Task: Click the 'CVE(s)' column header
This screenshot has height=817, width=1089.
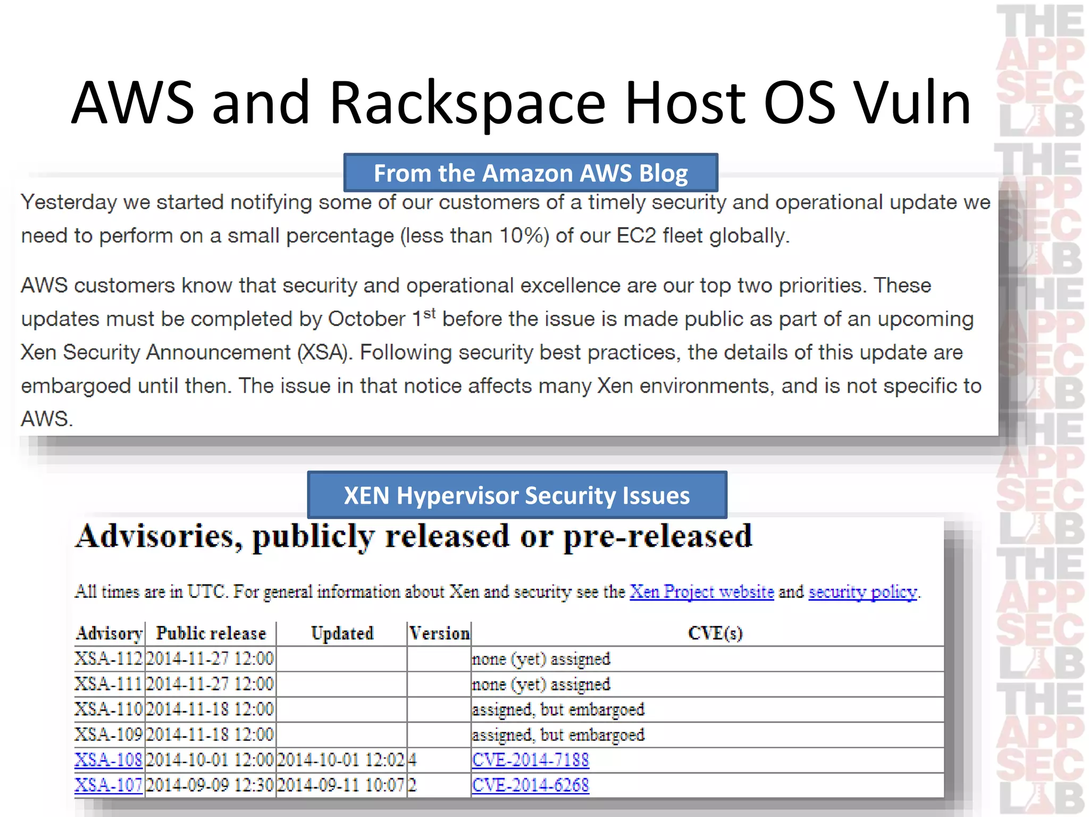Action: [x=715, y=633]
